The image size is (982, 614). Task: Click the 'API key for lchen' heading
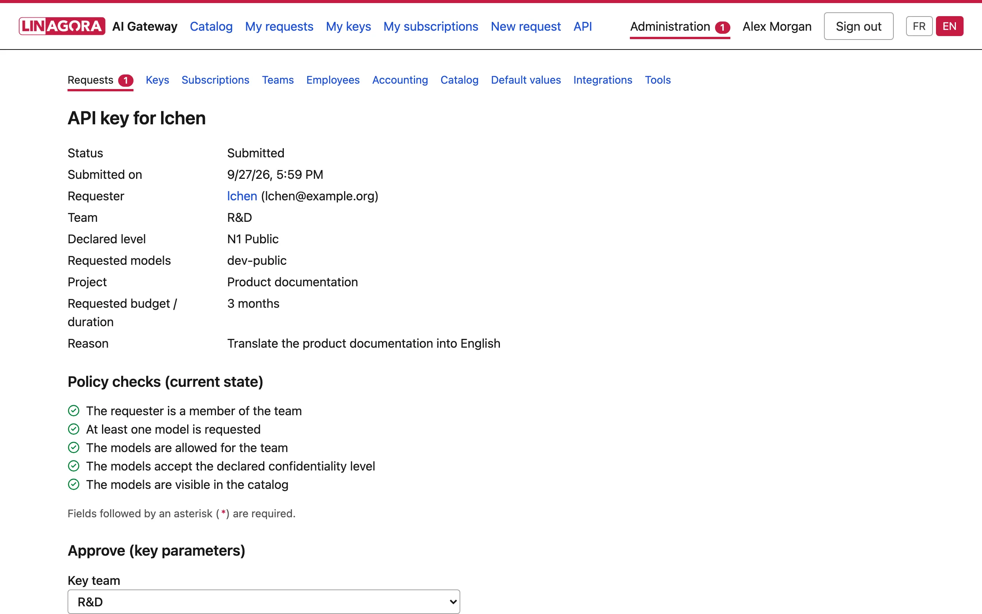pyautogui.click(x=137, y=118)
